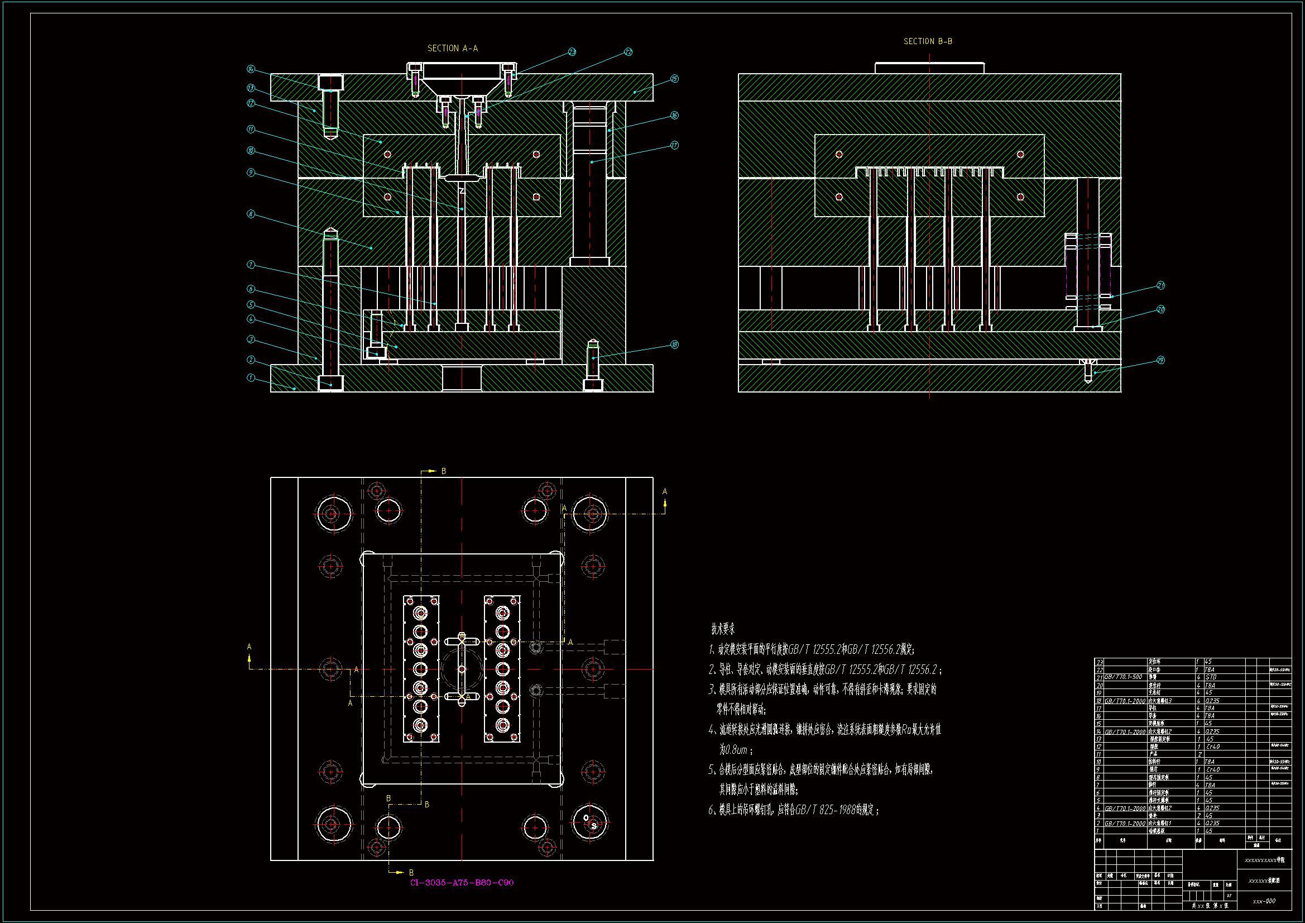This screenshot has width=1305, height=923.
Task: Select balloon number 1 at bottom left
Action: tap(251, 377)
